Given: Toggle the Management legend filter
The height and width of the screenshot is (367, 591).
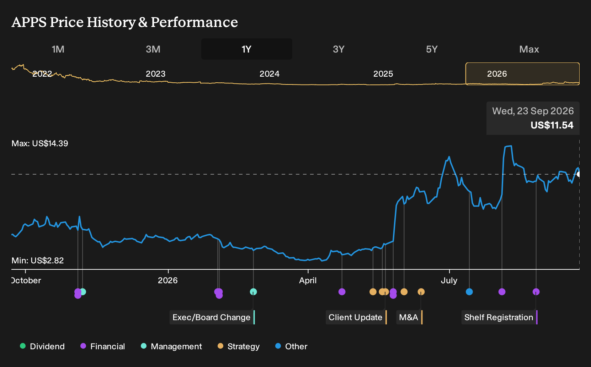Looking at the screenshot, I should 171,346.
